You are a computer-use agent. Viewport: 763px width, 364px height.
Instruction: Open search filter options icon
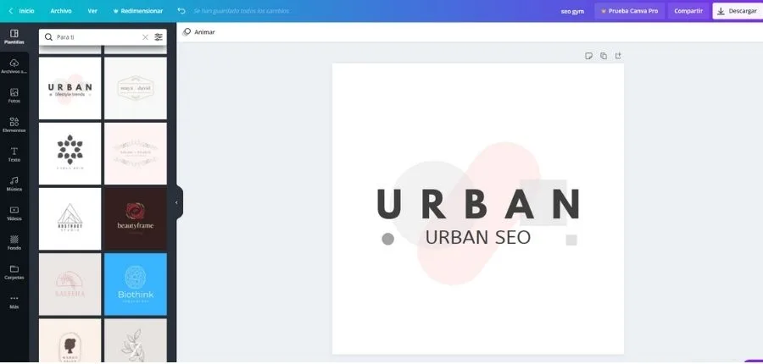point(159,37)
